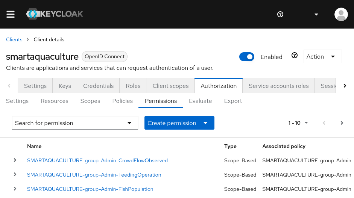Open the Evaluate sub-tab
The height and width of the screenshot is (198, 354).
200,101
